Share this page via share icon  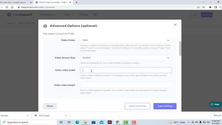(198, 7)
